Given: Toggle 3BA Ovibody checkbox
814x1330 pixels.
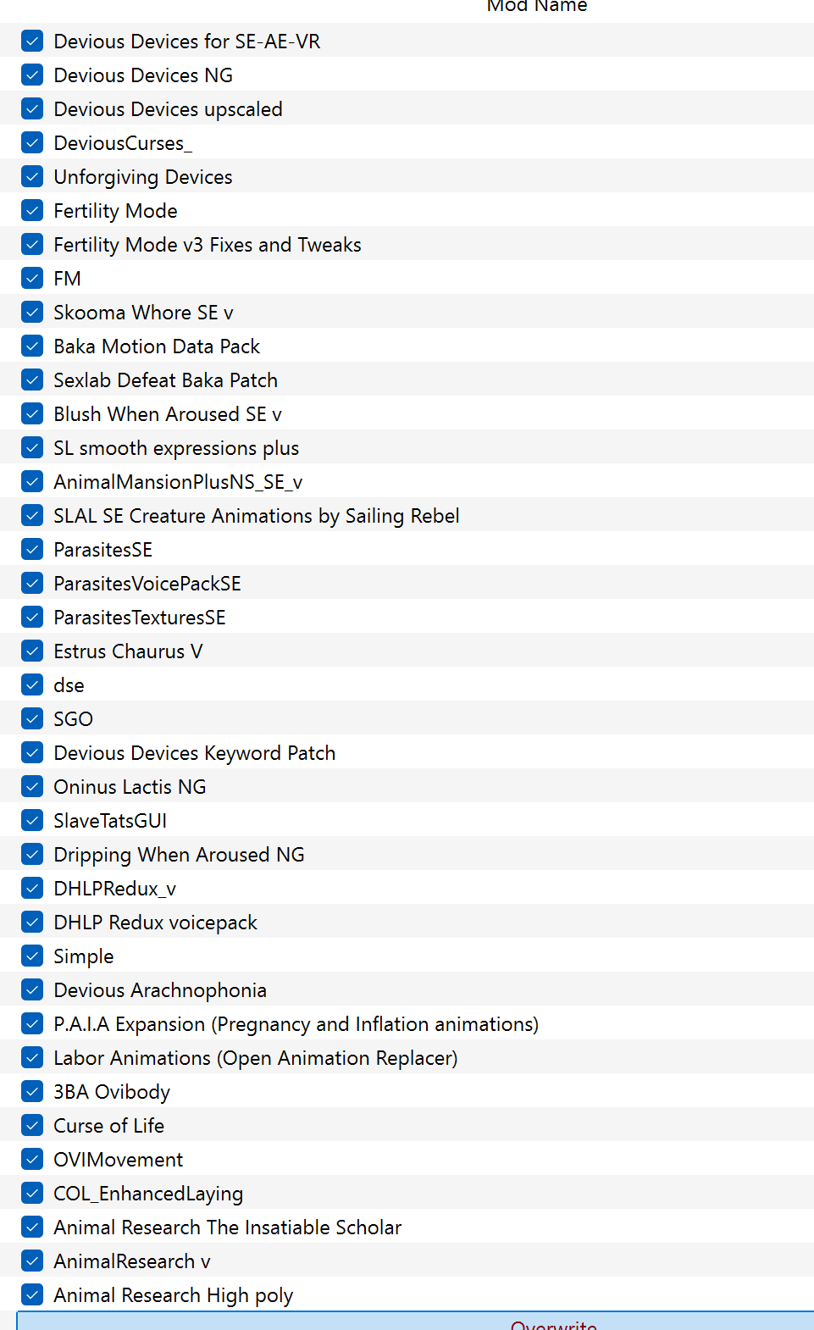Looking at the screenshot, I should pyautogui.click(x=32, y=1091).
